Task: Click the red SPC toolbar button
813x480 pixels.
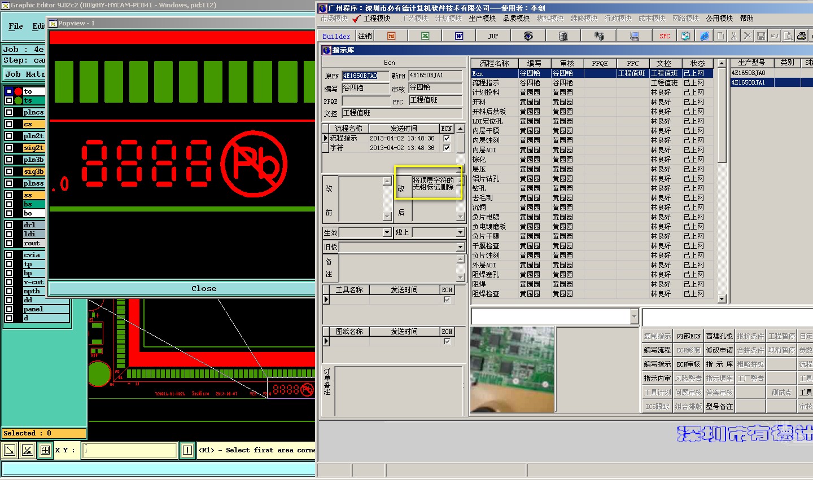Action: (x=665, y=36)
